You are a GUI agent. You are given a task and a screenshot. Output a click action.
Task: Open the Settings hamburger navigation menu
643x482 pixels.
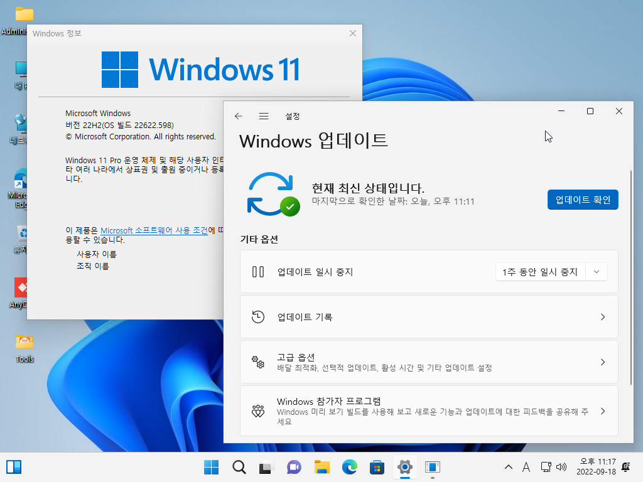(x=264, y=116)
